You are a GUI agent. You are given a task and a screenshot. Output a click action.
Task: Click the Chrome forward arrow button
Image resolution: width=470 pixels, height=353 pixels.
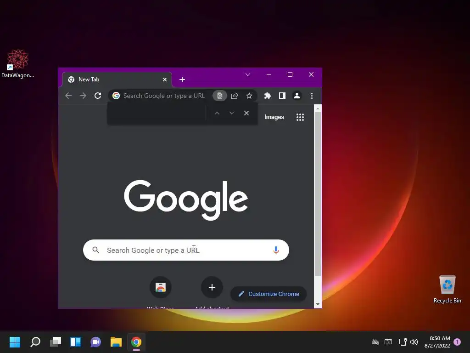(x=83, y=96)
